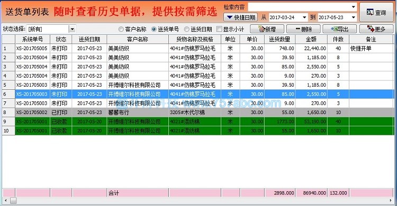The image size is (397, 206).
Task: Click inside the 检索内容 search field
Action: [299, 7]
